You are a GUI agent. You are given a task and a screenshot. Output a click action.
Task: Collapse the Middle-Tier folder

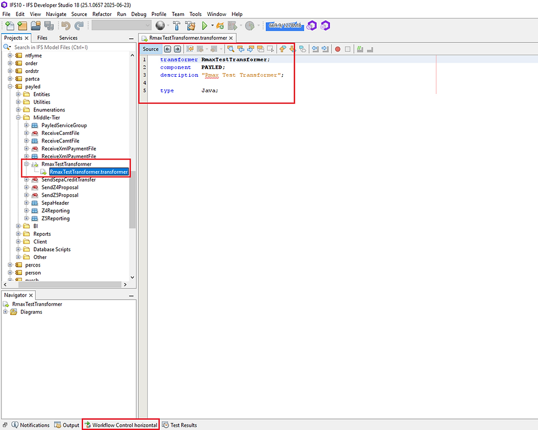pos(19,117)
